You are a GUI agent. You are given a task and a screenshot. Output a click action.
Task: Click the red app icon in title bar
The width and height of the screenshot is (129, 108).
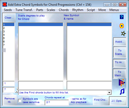[5, 4]
